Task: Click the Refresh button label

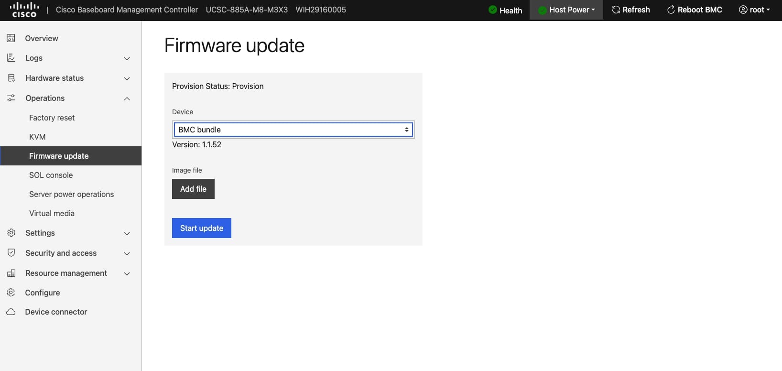Action: [636, 10]
